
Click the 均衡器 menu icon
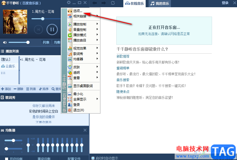click(70, 59)
